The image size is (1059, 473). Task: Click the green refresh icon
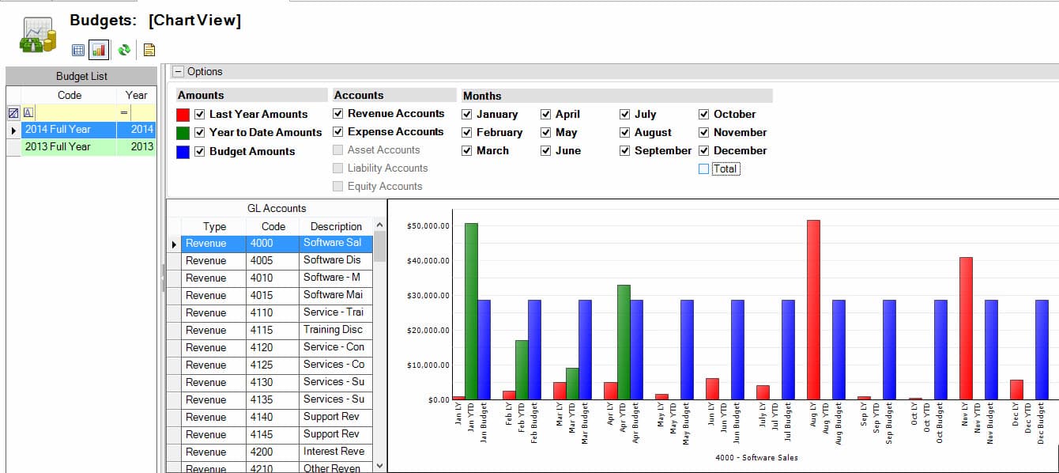click(x=124, y=50)
